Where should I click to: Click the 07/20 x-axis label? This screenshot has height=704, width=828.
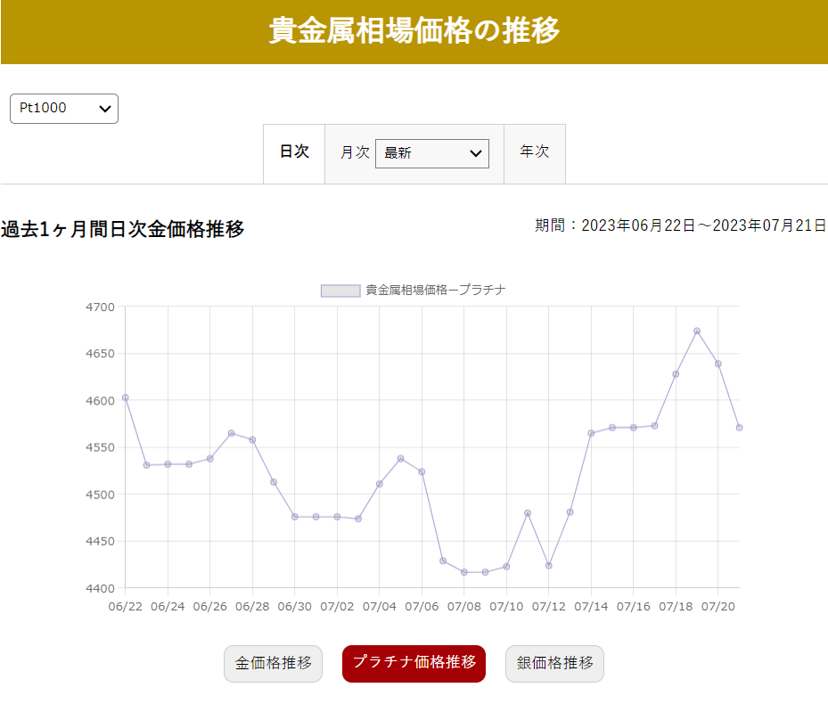(x=717, y=606)
